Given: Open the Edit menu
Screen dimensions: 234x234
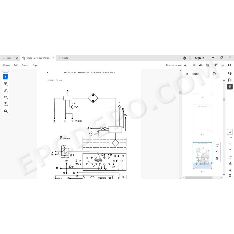Looking at the screenshot, I should click(x=16, y=65).
